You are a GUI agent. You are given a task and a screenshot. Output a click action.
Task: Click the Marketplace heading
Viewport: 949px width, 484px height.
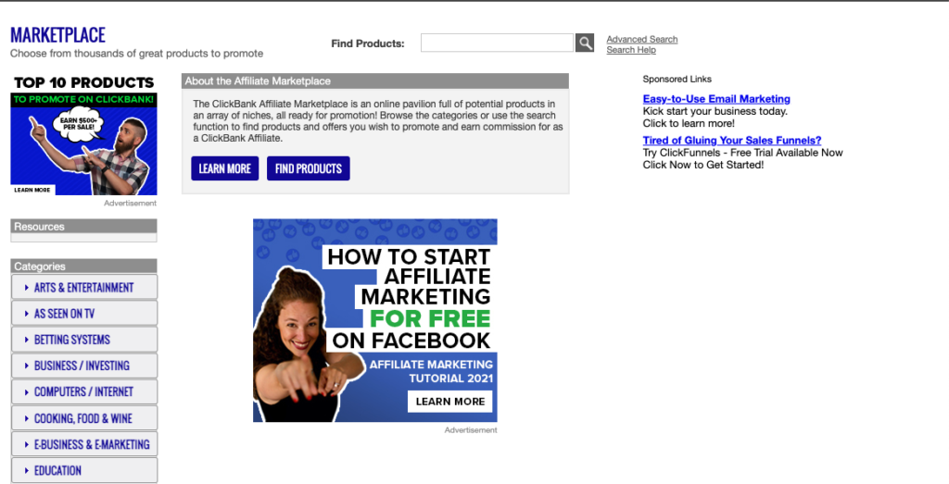[57, 35]
